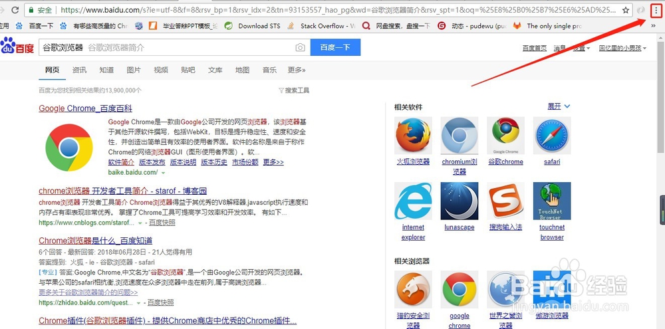This screenshot has height=329, width=665.
Task: Open 版本发布 sublink
Action: pyautogui.click(x=152, y=162)
